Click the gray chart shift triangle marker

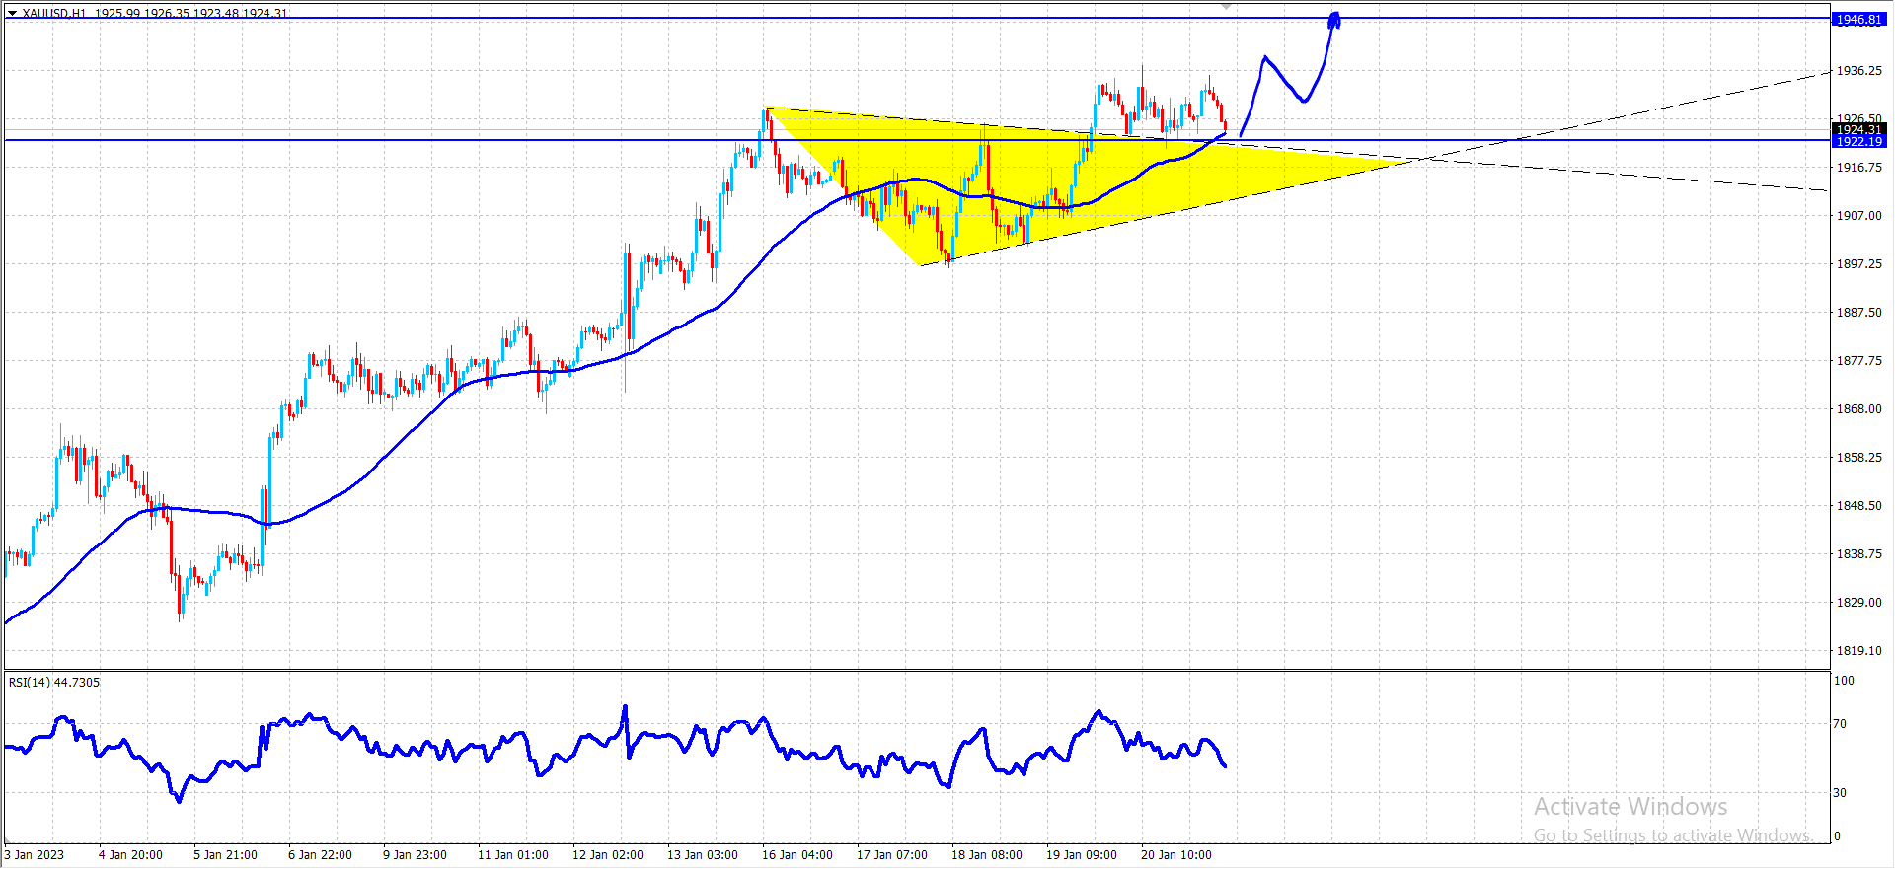[1227, 6]
